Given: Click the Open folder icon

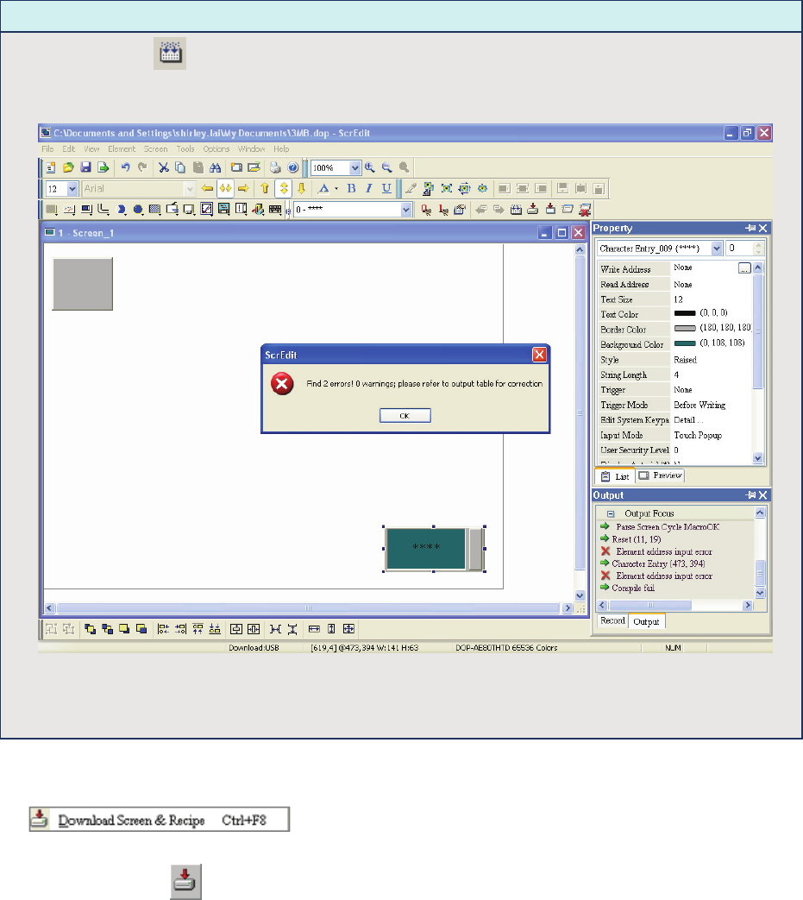Looking at the screenshot, I should 67,167.
